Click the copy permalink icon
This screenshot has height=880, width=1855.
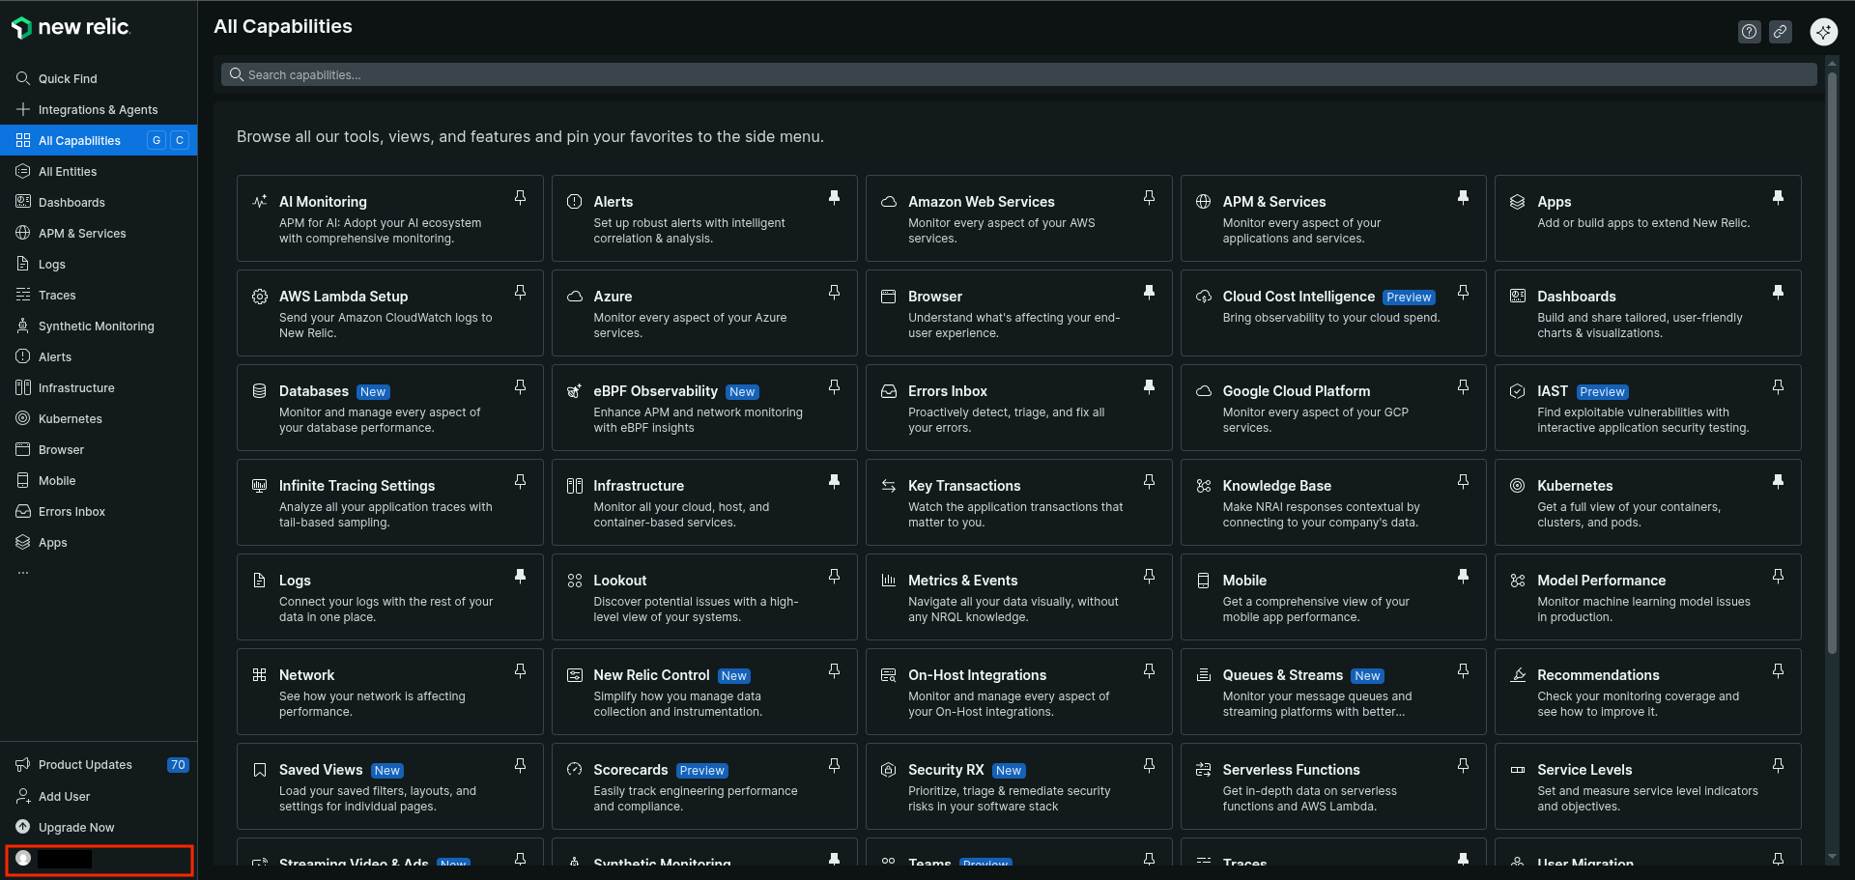point(1780,32)
